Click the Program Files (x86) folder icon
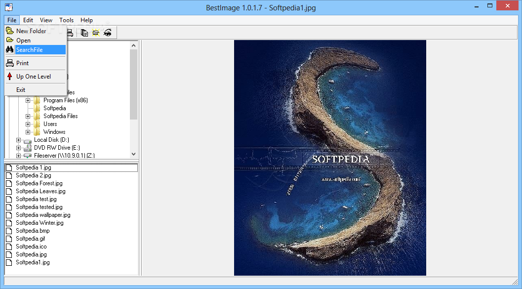This screenshot has width=522, height=289. click(x=37, y=100)
